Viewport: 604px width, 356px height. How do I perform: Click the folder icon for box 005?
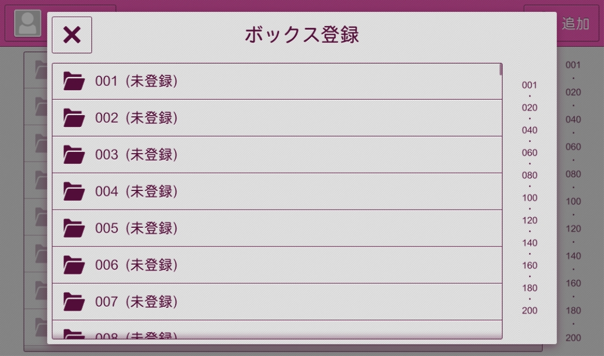(74, 228)
